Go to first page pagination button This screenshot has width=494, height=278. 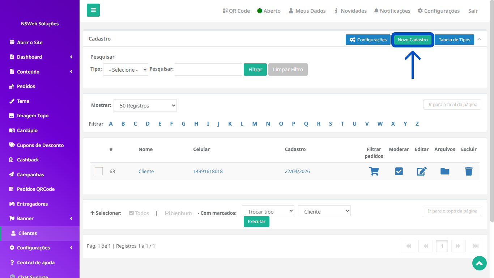coord(408,246)
